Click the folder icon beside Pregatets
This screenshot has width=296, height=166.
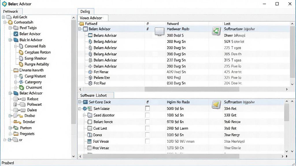coord(16,134)
